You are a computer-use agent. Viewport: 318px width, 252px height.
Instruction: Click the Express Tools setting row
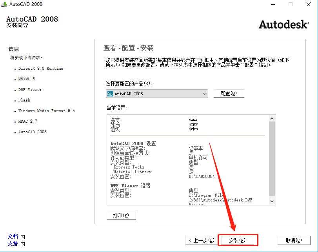[x=129, y=167]
